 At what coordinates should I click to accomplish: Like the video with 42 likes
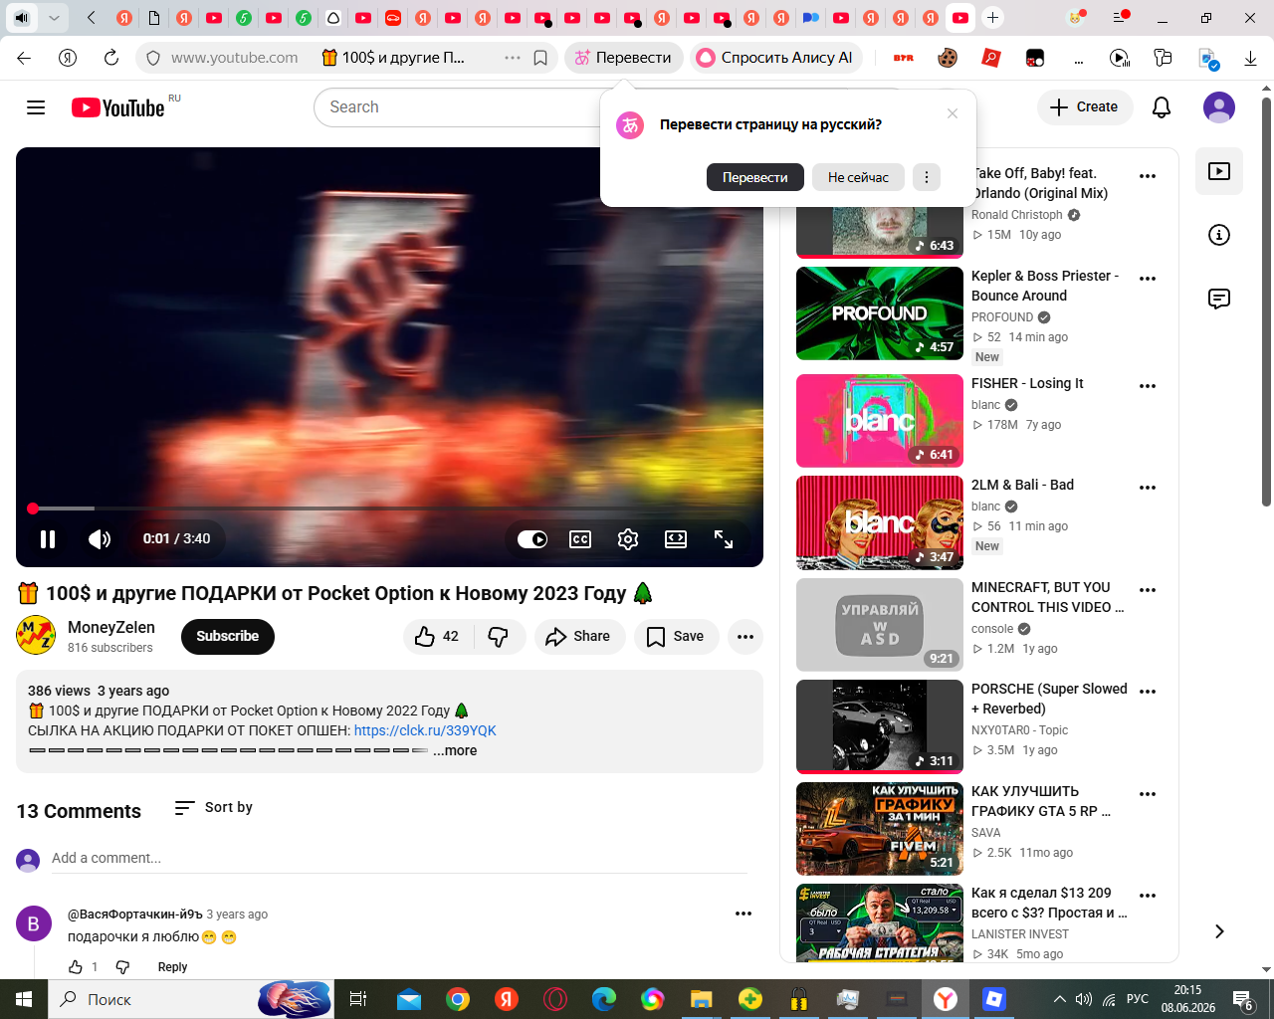(438, 637)
